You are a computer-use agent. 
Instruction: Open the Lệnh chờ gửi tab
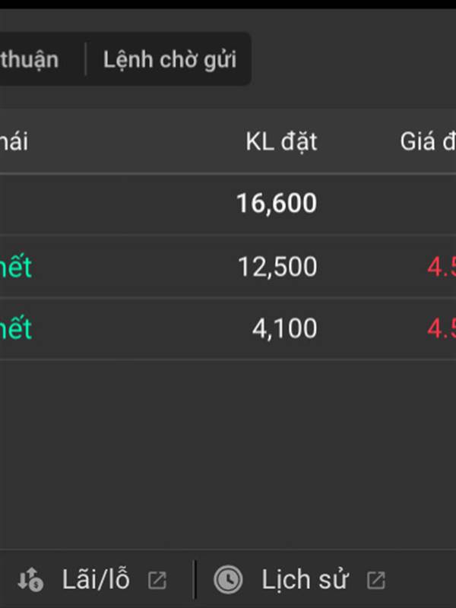click(x=169, y=59)
